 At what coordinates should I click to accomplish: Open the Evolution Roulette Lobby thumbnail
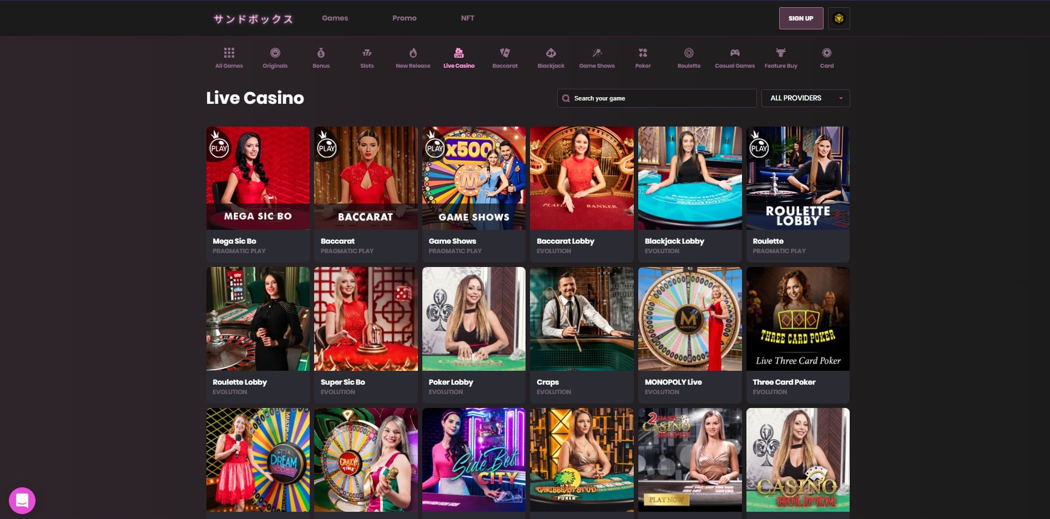click(x=258, y=319)
